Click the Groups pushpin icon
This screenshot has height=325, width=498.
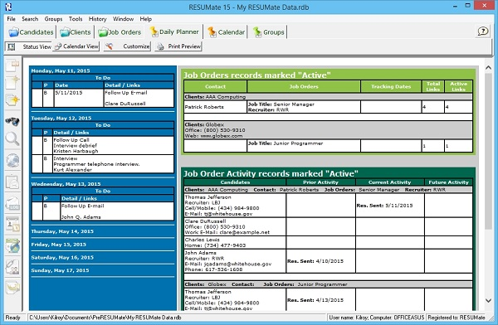257,32
